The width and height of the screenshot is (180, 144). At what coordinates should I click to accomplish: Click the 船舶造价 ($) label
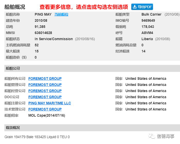click(x=16, y=57)
